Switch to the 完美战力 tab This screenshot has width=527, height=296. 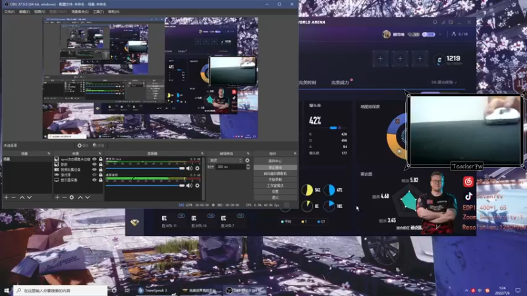pos(340,83)
